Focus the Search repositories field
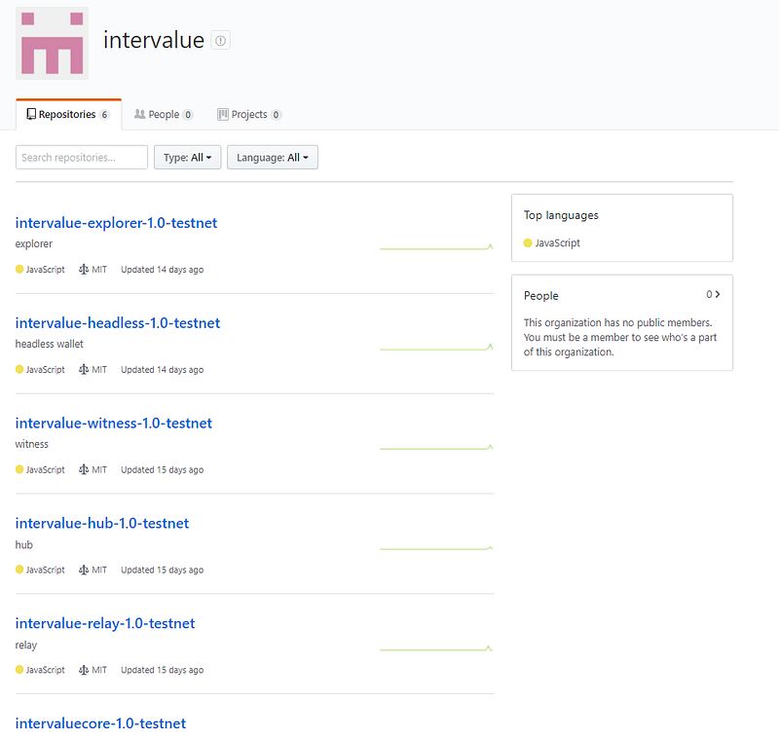This screenshot has height=739, width=779. (x=82, y=158)
